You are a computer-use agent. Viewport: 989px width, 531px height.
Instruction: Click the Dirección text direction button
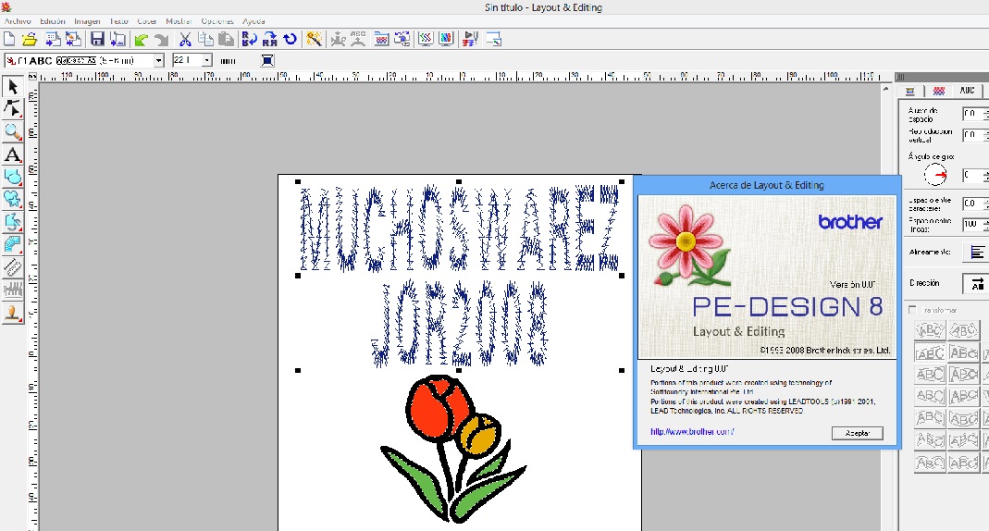tap(976, 283)
